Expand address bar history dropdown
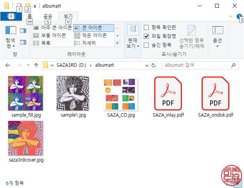 tap(146, 66)
